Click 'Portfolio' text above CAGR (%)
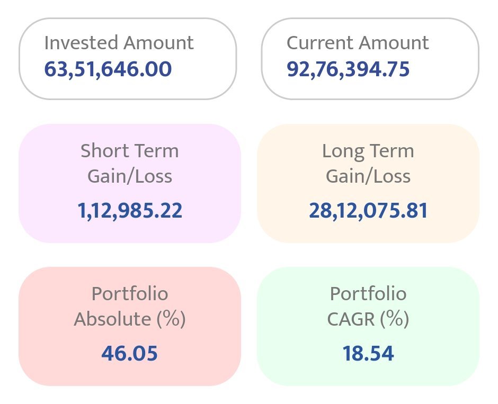The width and height of the screenshot is (498, 404). pos(368,294)
